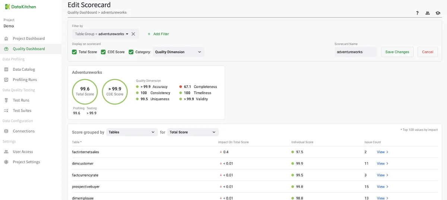Click the DataKitchen logo
447x200 pixels.
point(20,7)
